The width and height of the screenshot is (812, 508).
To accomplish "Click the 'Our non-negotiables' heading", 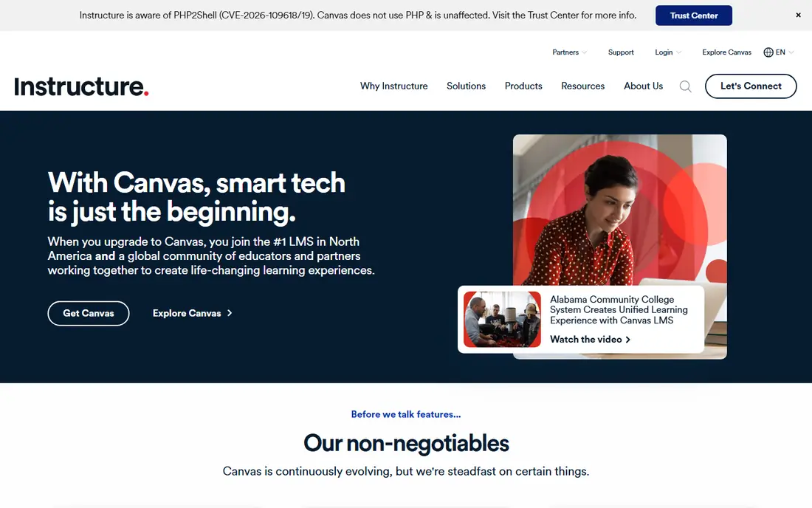I will pos(406,443).
